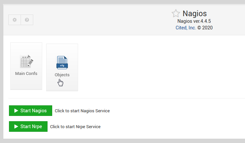Image resolution: width=245 pixels, height=143 pixels.
Task: Follow the Cited, Inc. link
Action: pos(185,28)
